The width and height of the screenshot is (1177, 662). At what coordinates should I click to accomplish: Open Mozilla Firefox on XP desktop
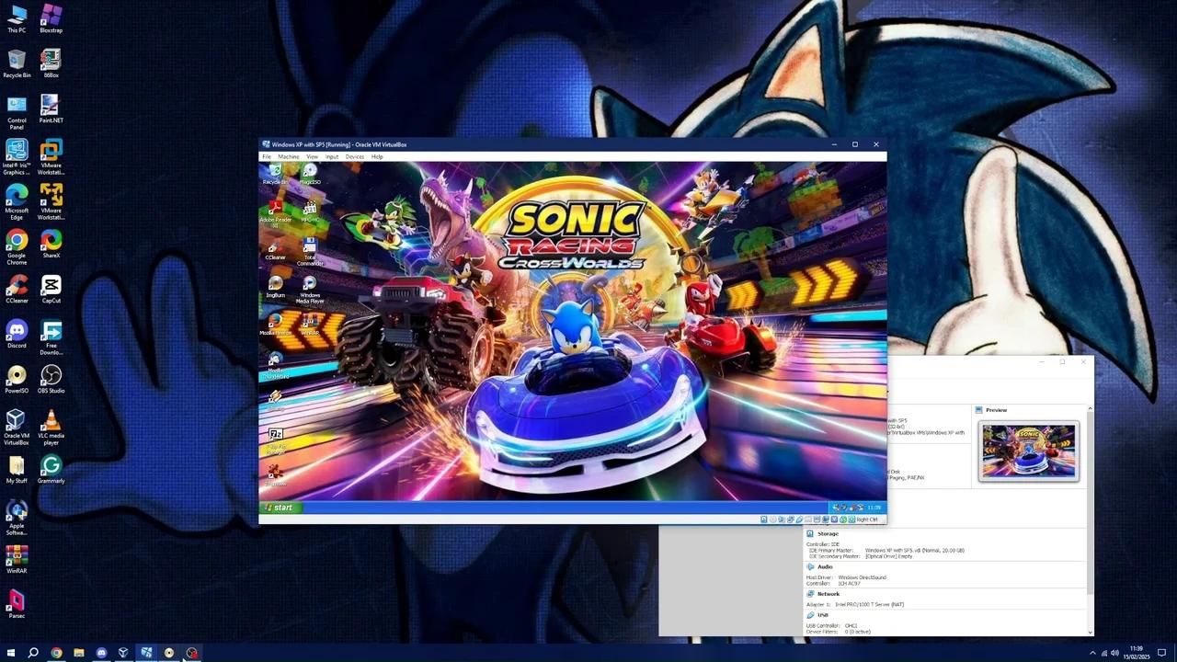[x=275, y=325]
